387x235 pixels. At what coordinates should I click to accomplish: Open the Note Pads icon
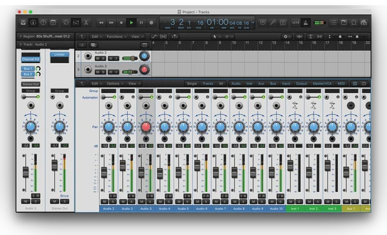tap(344, 23)
